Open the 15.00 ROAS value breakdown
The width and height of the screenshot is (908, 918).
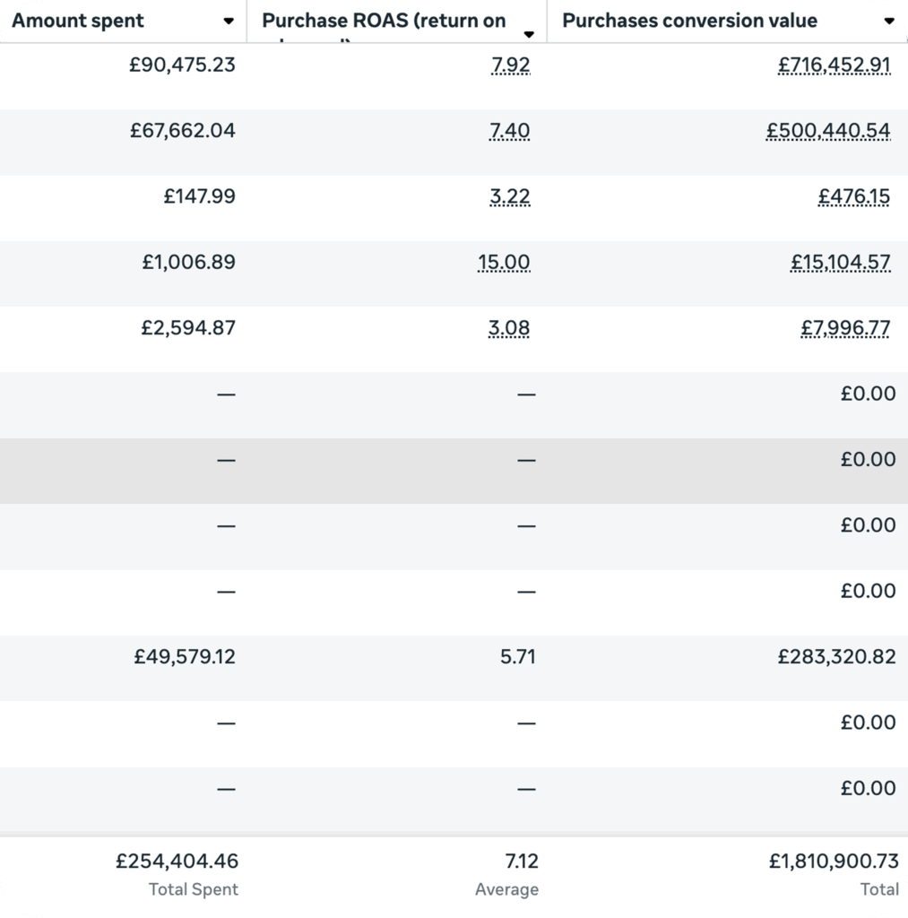[x=504, y=262]
